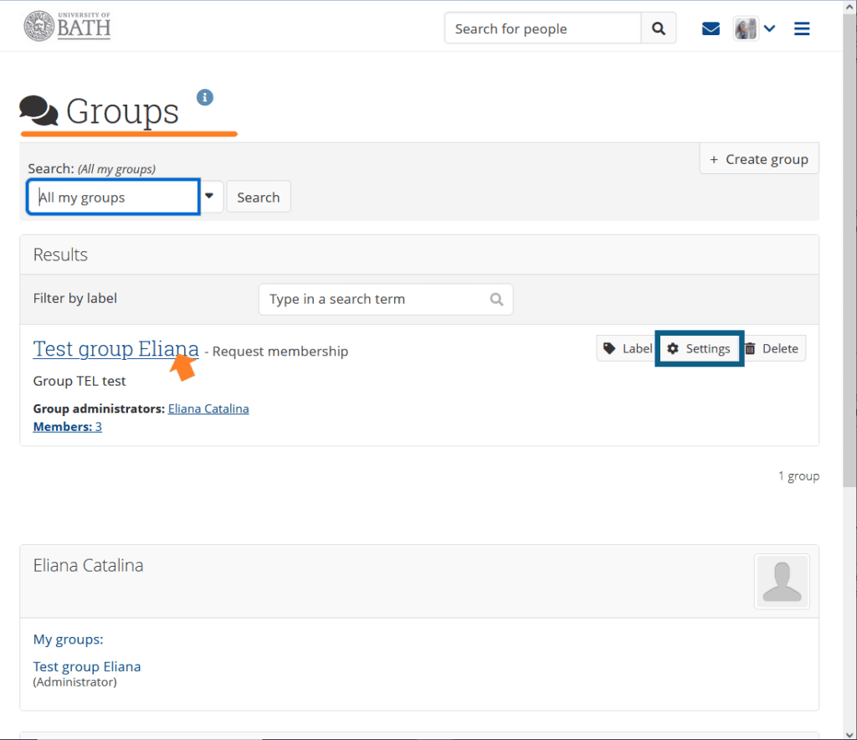
Task: Click the magnifier search button in header
Action: pos(659,28)
